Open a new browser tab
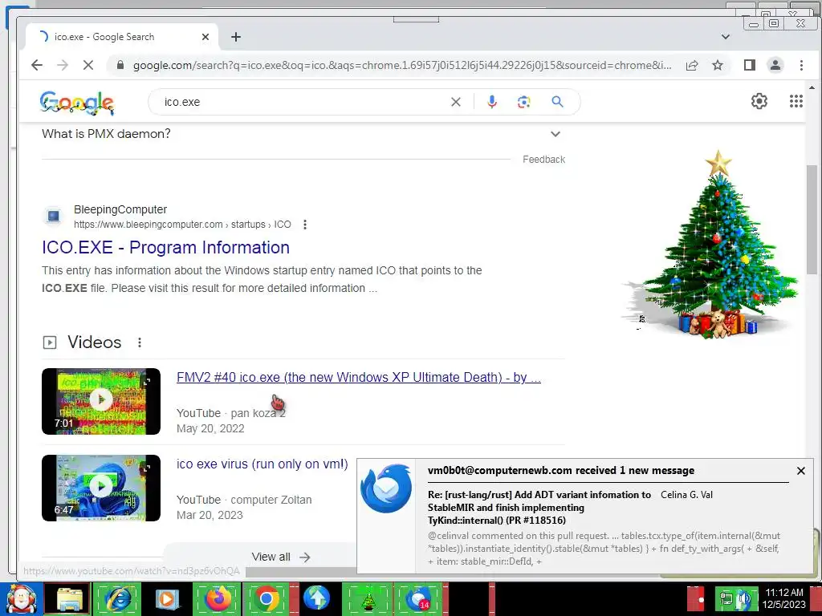 pos(236,37)
